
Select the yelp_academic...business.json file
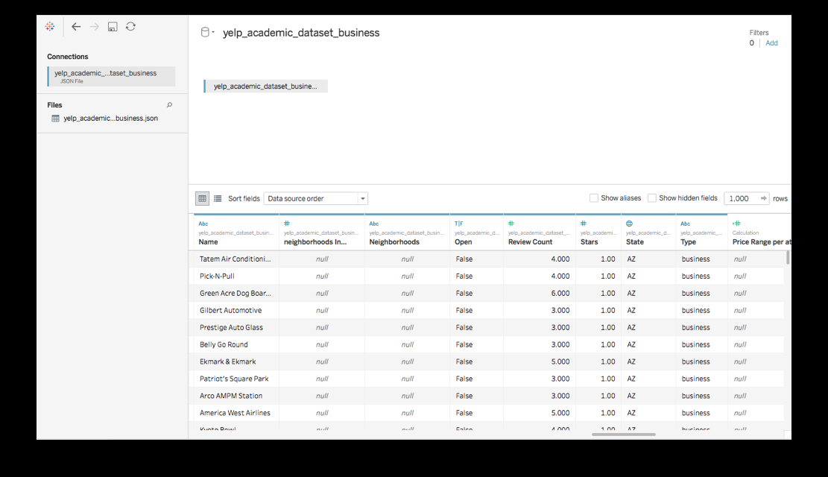pos(110,119)
